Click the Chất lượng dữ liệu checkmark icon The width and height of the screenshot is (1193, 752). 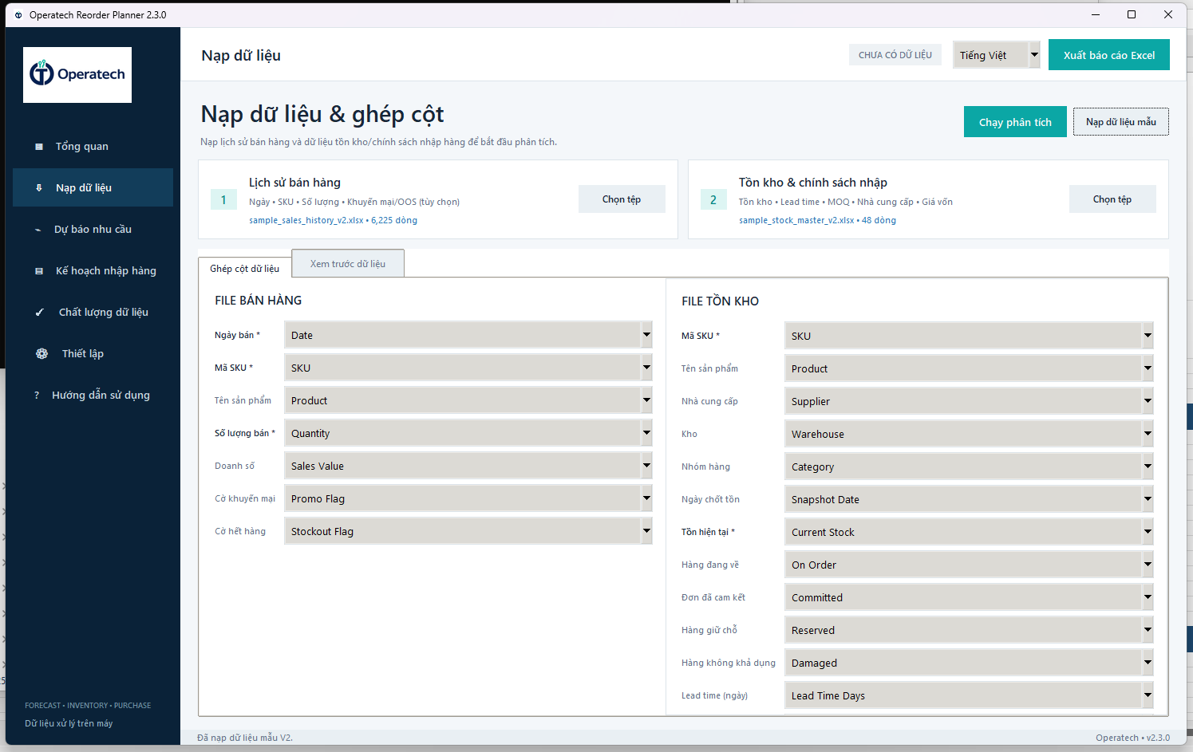point(40,313)
